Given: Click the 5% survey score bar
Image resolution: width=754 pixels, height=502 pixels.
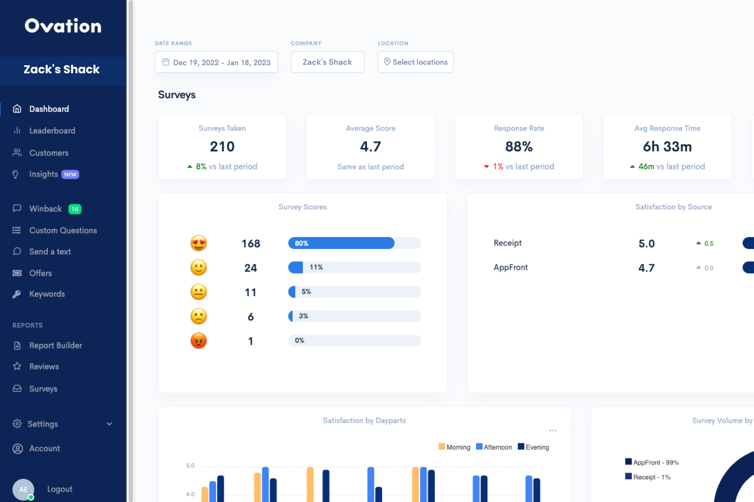Looking at the screenshot, I should click(x=354, y=292).
